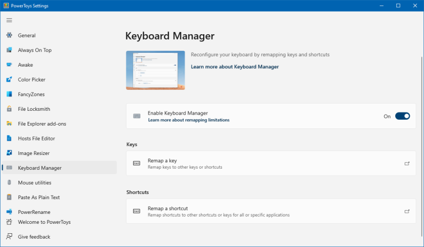424x247 pixels.
Task: Open Remap a key external window arrow
Action: (x=407, y=164)
